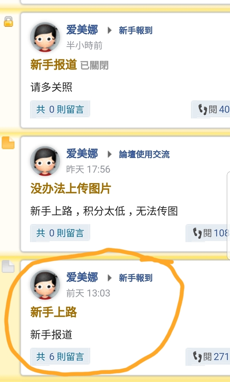View 共 0 則留言 under 没办法上传图片
Screen dimensions: 230x382
60,233
